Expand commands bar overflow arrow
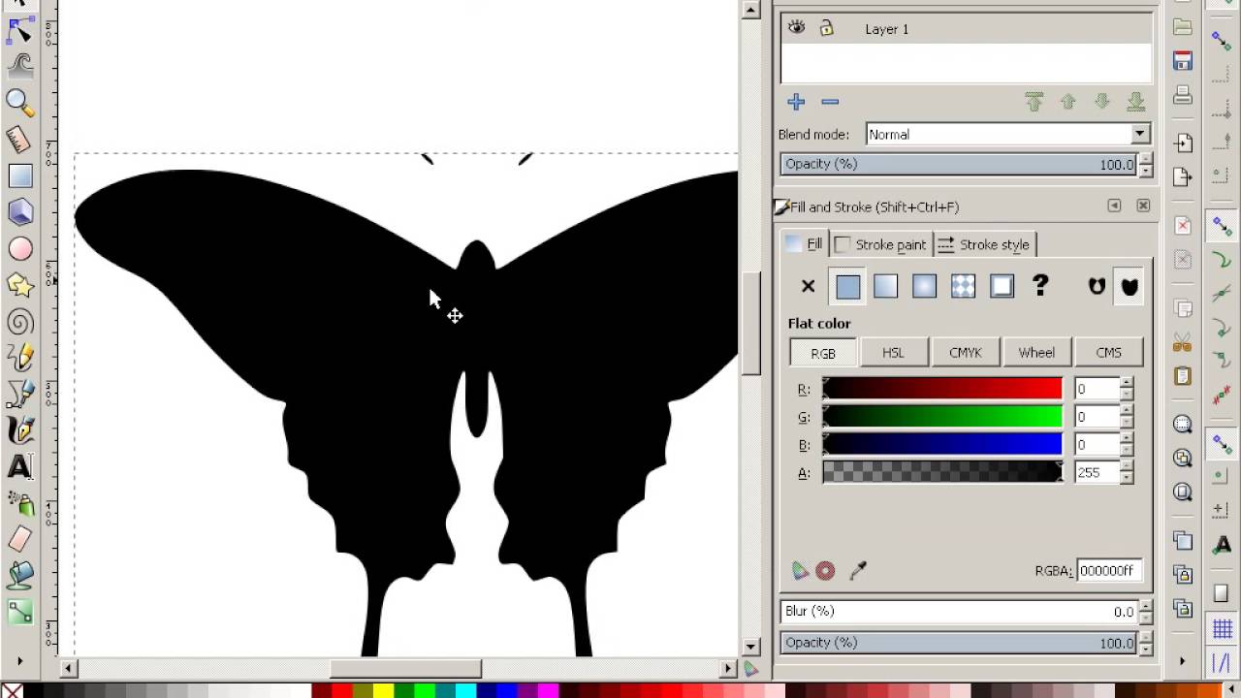 [x=1182, y=661]
